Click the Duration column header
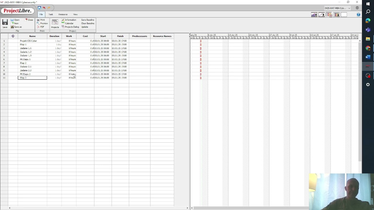This screenshot has width=374, height=210. click(54, 36)
